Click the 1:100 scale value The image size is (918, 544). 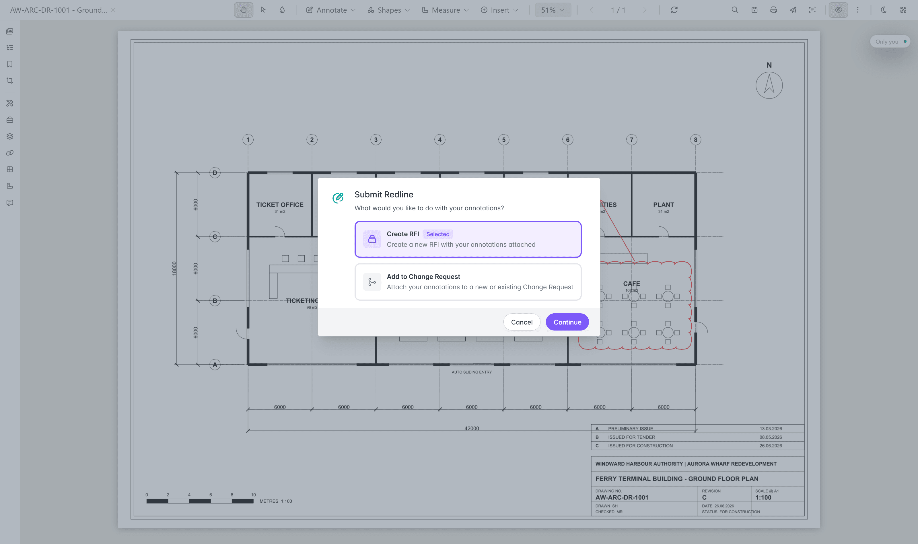click(x=763, y=497)
